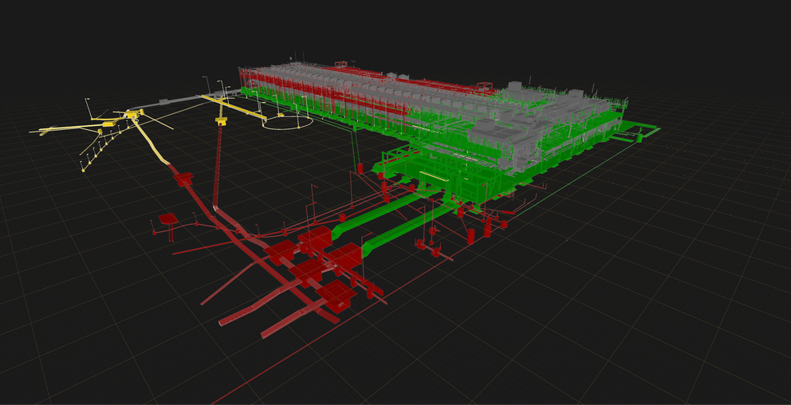The image size is (791, 405).
Task: Click the yellow cap atop the red vertical shaft
Action: point(221,121)
